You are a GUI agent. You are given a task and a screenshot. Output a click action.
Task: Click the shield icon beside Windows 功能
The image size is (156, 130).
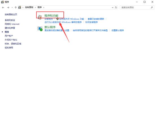pos(57,19)
